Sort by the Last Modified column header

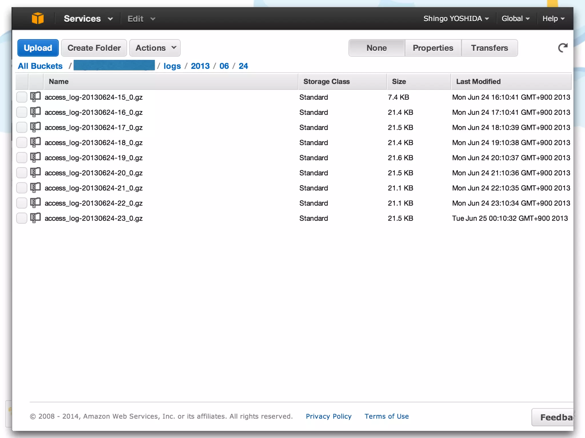pyautogui.click(x=478, y=82)
